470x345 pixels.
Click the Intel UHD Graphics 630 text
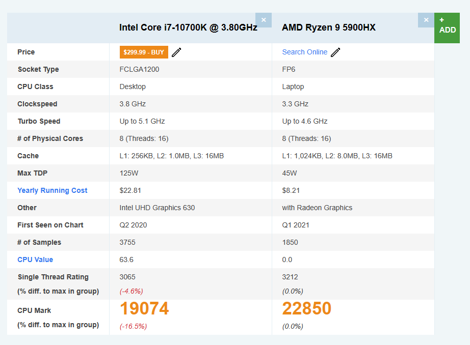[157, 208]
